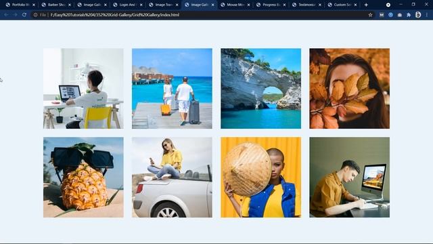Close the Testimonial tab
This screenshot has width=433, height=244.
(320, 5)
